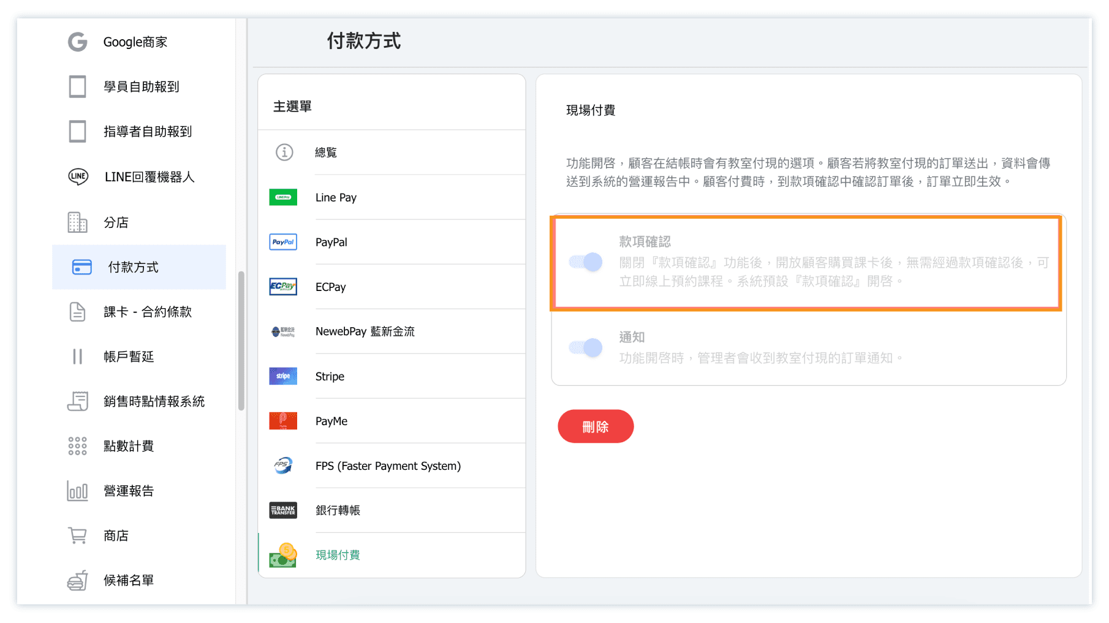Open NewebPay 藍新金流 settings
Image resolution: width=1109 pixels, height=623 pixels.
tap(365, 331)
